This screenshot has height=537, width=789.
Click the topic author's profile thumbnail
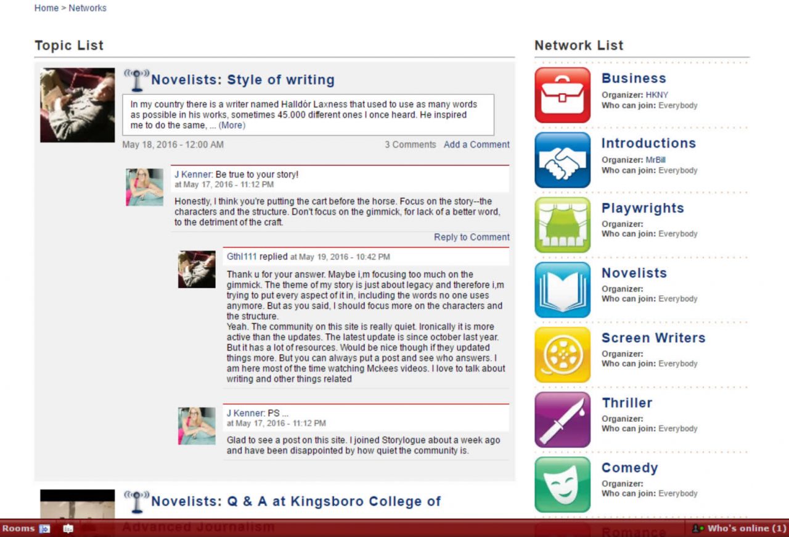pos(78,105)
